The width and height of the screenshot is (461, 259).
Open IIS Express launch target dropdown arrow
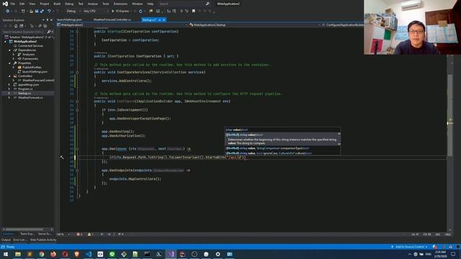[131, 12]
